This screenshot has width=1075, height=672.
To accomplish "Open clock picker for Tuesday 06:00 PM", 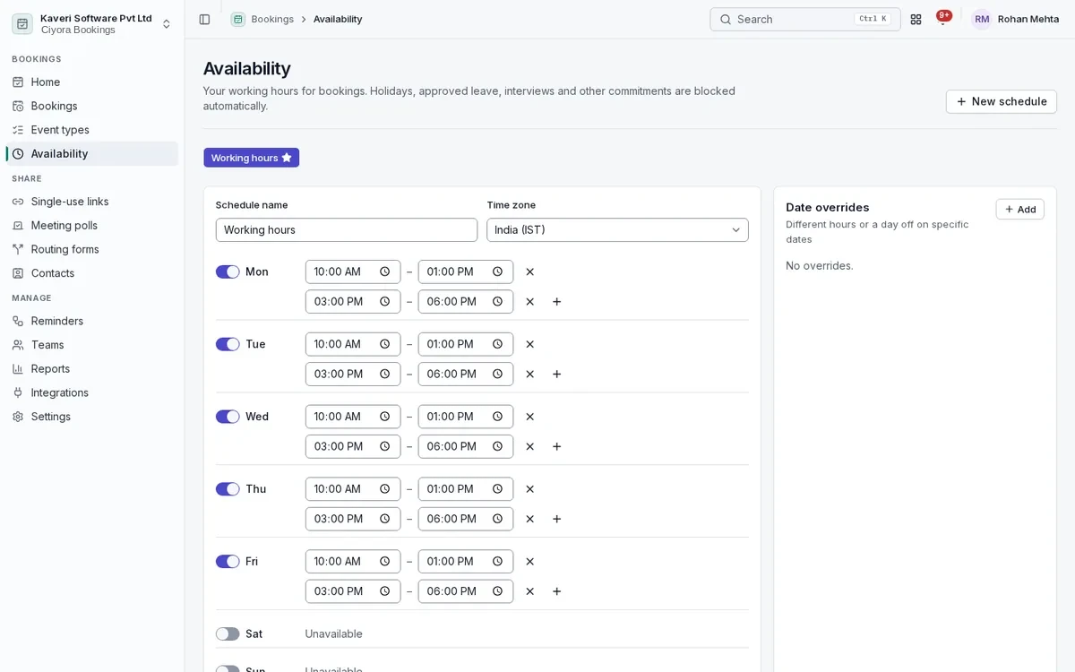I will (498, 375).
